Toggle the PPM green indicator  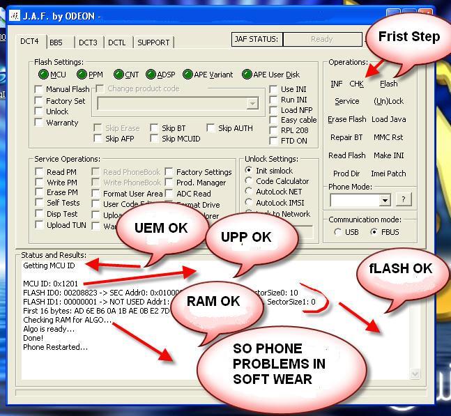[82, 74]
